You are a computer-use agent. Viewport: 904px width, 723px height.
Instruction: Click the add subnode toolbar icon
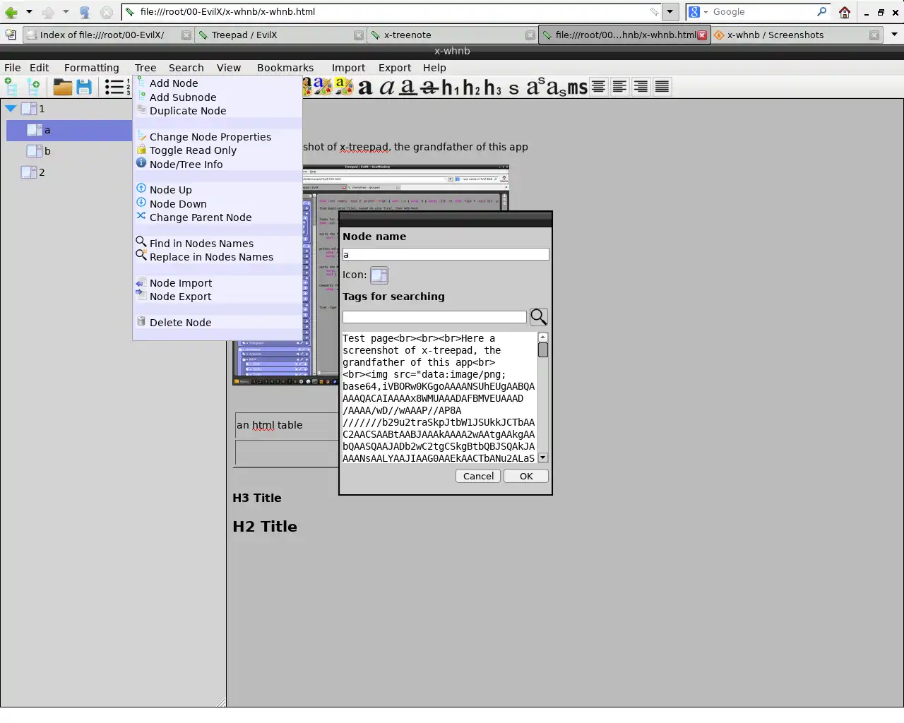(x=33, y=87)
